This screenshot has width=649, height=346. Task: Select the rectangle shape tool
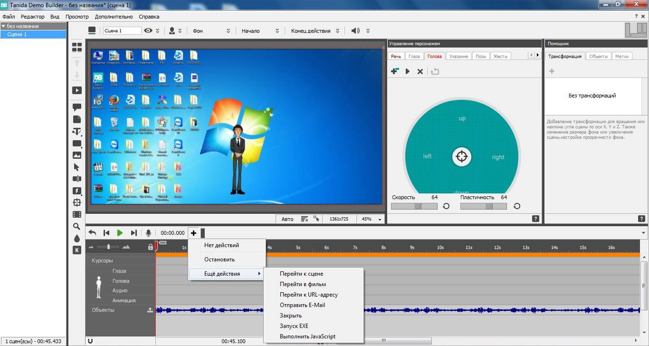pos(76,144)
